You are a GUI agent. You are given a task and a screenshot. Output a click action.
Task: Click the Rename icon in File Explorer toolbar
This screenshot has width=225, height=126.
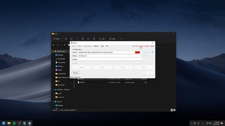tap(83, 39)
